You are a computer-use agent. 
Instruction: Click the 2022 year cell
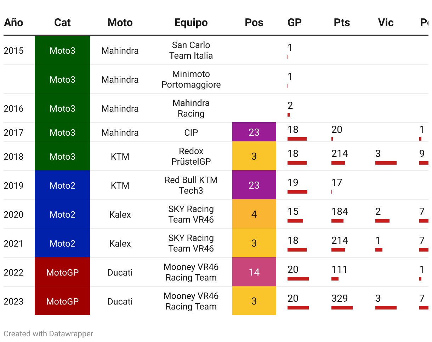coord(13,272)
